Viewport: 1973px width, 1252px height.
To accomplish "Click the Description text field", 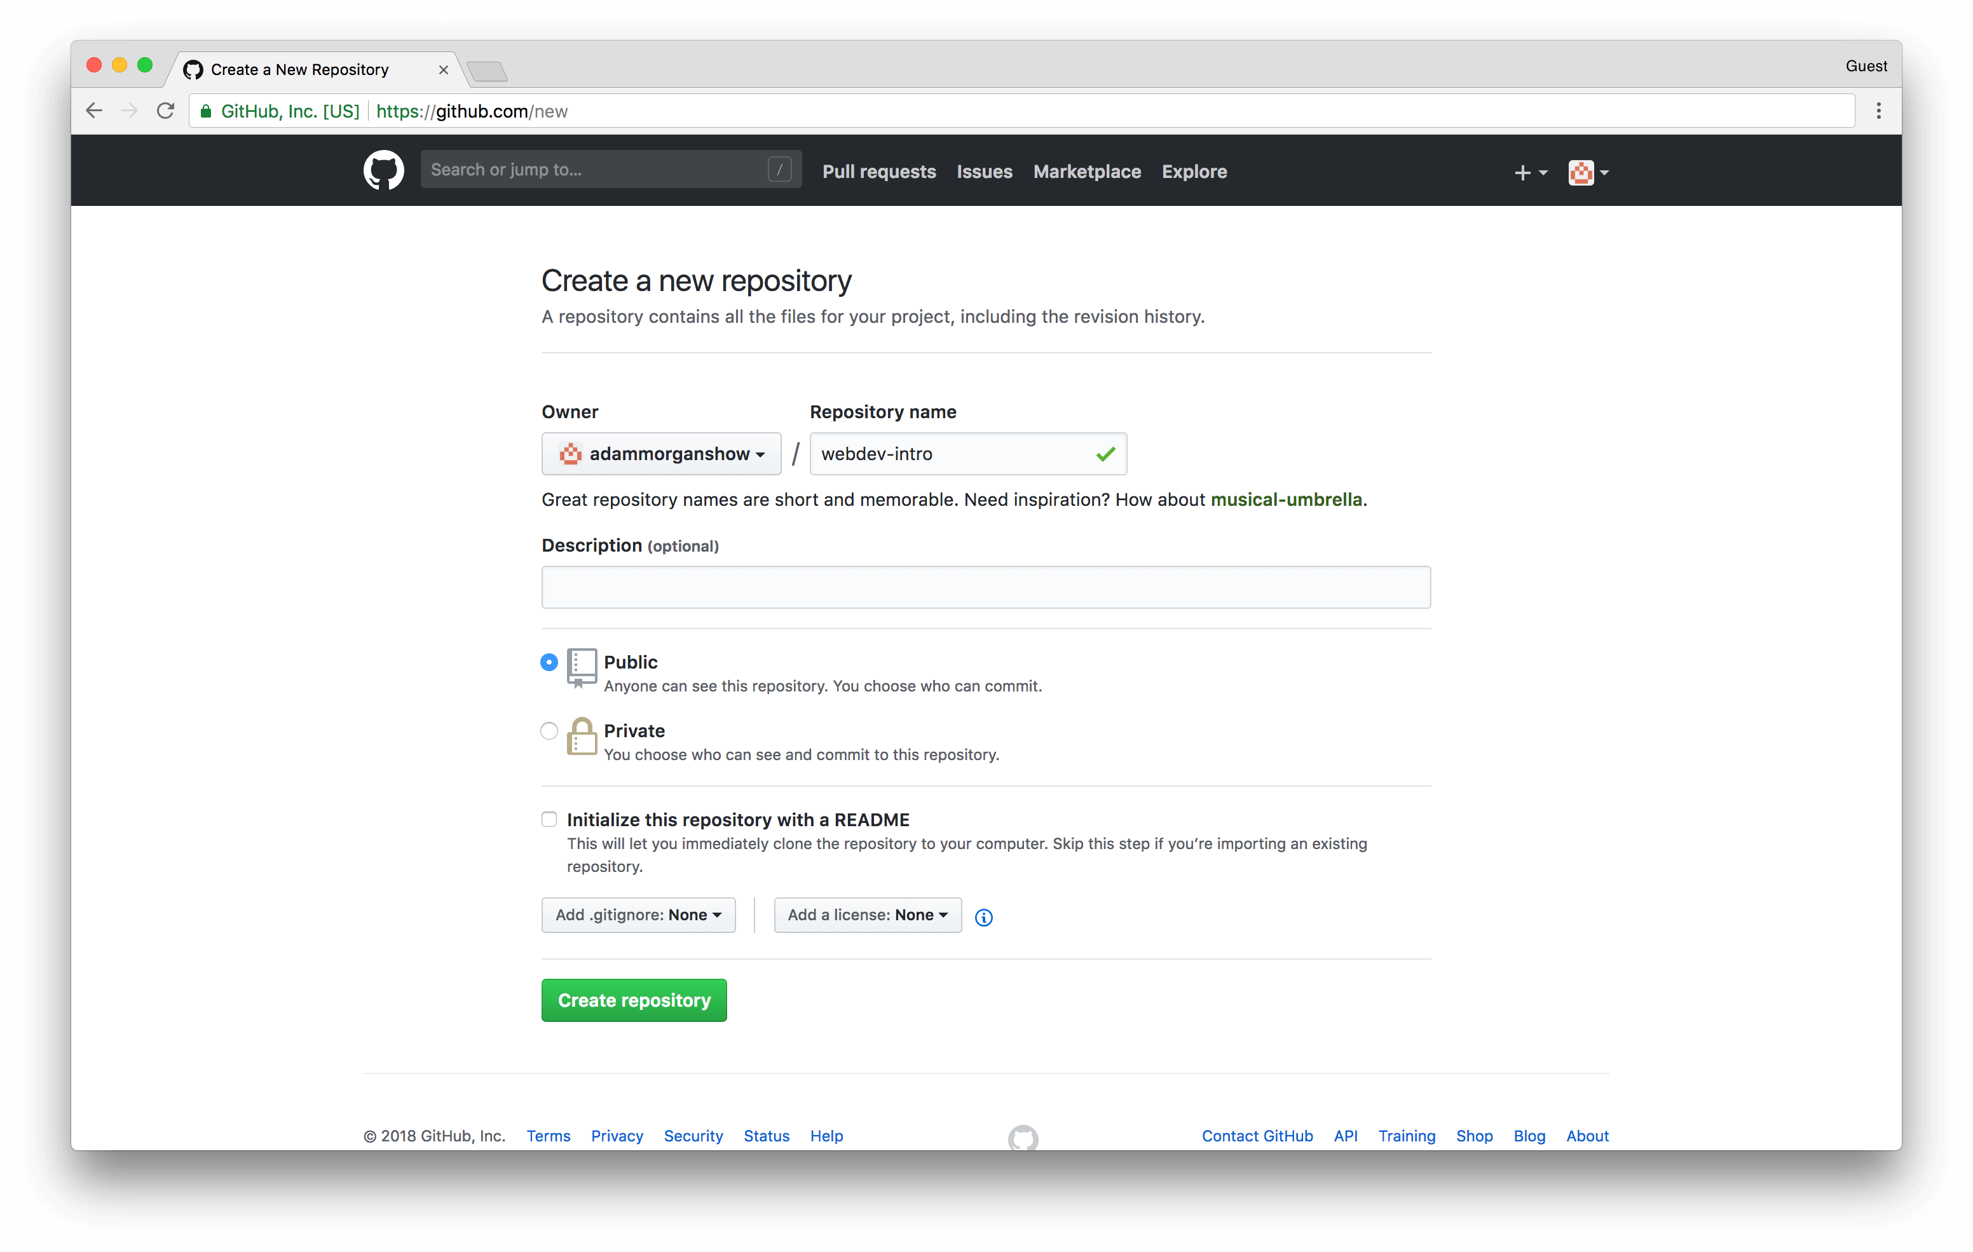I will click(x=986, y=587).
